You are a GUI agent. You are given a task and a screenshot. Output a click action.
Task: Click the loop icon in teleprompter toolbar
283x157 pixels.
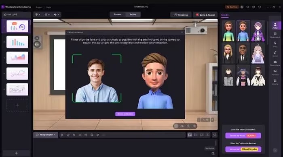click(74, 135)
